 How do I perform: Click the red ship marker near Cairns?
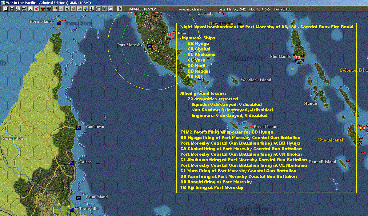point(98,164)
